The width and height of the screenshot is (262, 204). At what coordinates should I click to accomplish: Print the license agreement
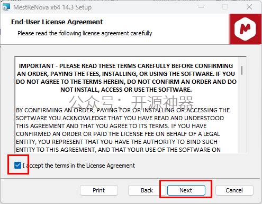click(99, 190)
